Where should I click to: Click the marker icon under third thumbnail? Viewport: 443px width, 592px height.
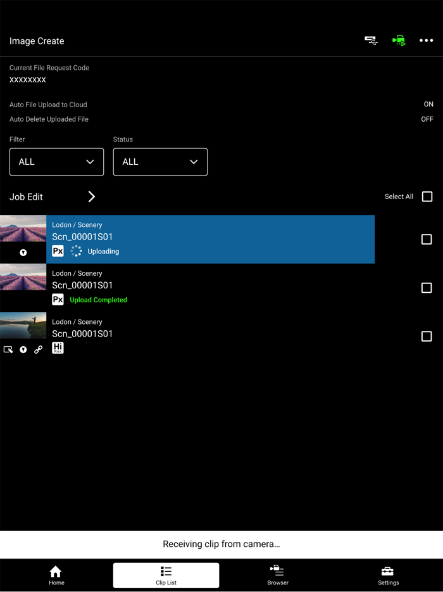pos(23,350)
